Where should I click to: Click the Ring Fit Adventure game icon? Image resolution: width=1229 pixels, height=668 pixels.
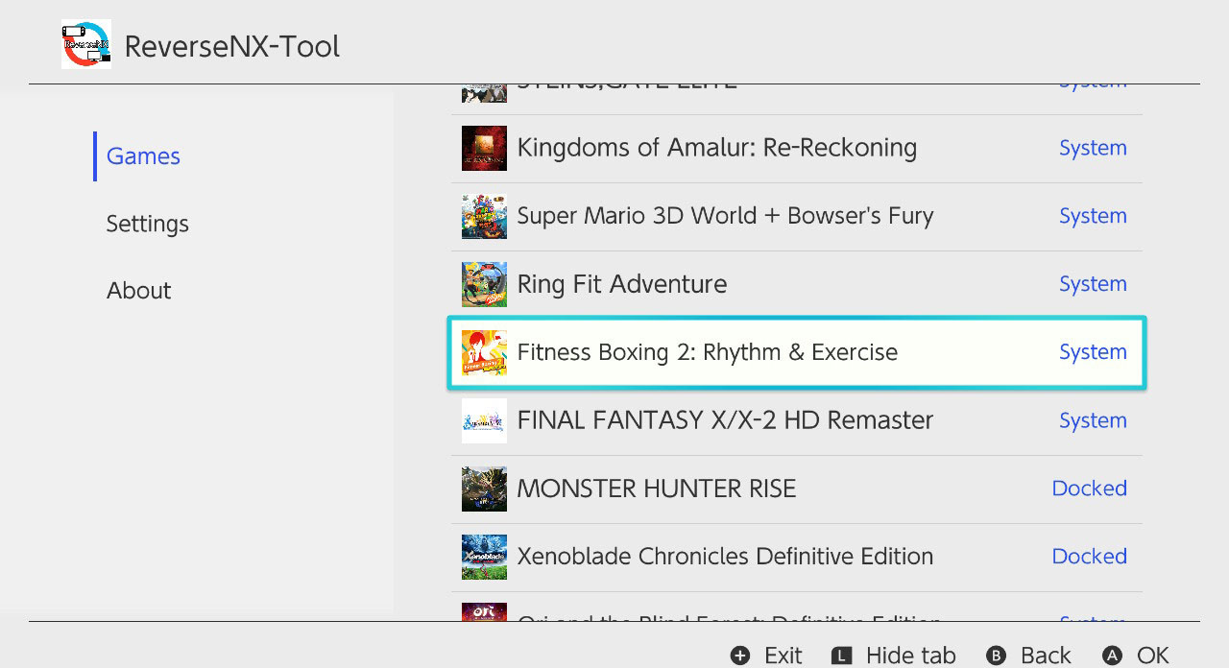point(484,284)
